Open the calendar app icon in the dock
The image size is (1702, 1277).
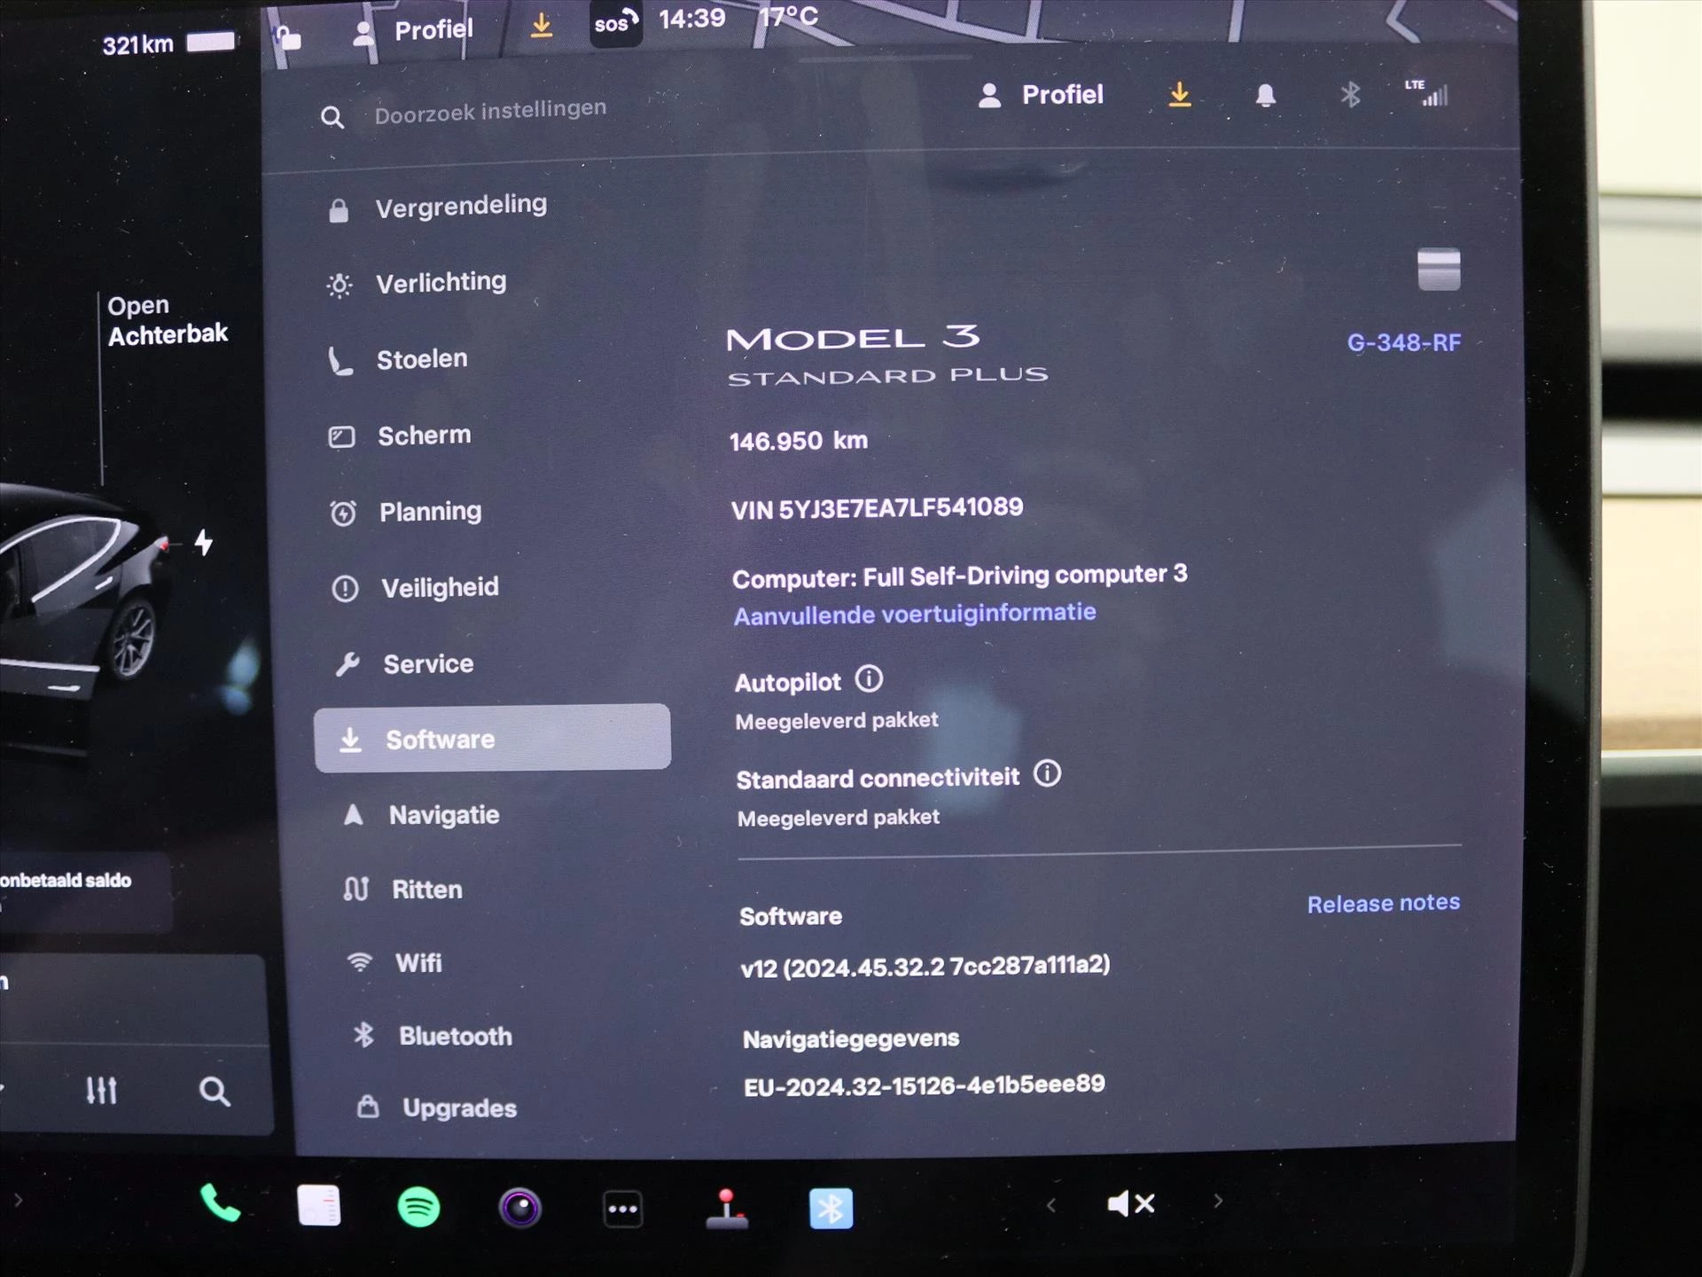click(x=319, y=1206)
